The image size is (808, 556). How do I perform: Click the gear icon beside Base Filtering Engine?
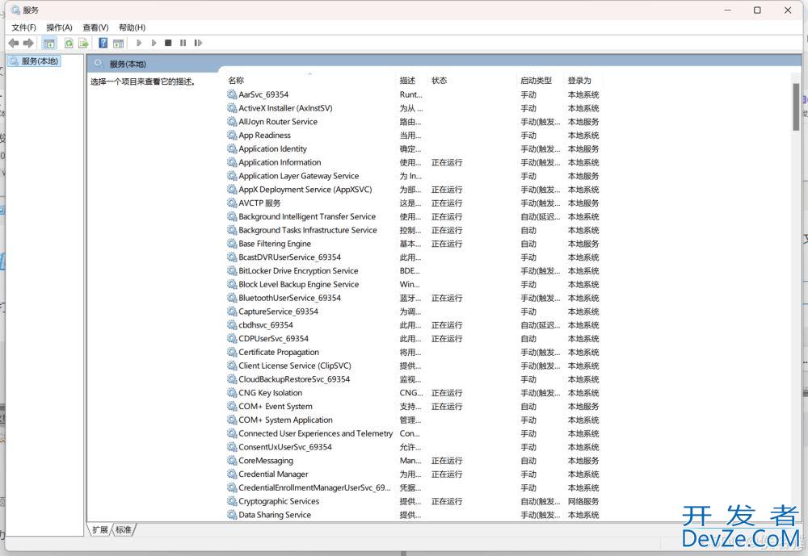pyautogui.click(x=232, y=244)
